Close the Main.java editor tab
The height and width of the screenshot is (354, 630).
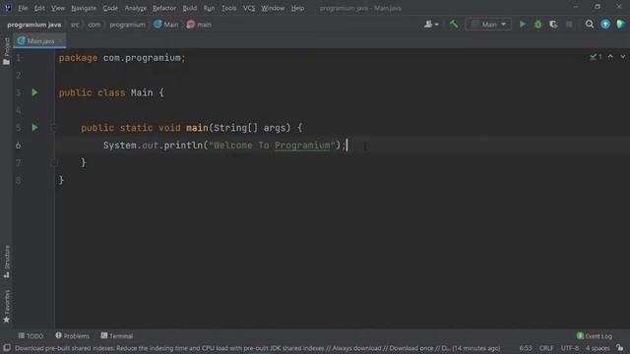(60, 41)
